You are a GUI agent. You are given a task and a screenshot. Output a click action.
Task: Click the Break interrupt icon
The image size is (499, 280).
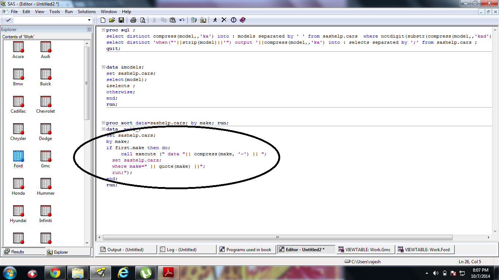pyautogui.click(x=233, y=20)
